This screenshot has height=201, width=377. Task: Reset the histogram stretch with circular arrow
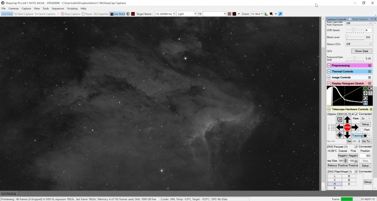pyautogui.click(x=365, y=98)
